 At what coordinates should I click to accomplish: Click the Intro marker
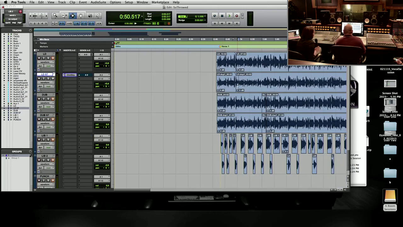pyautogui.click(x=117, y=46)
